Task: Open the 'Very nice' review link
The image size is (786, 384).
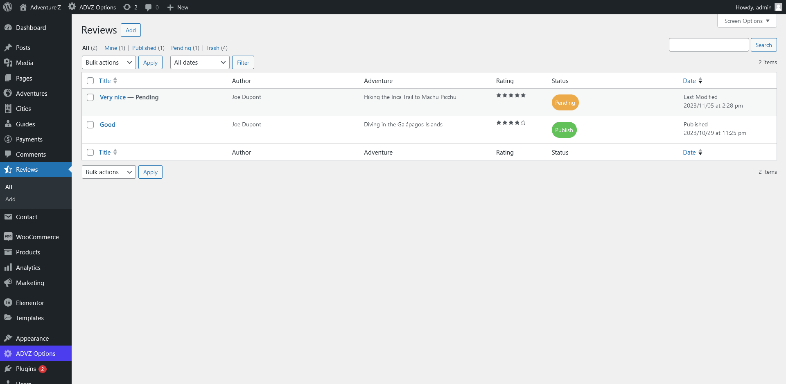Action: point(113,97)
